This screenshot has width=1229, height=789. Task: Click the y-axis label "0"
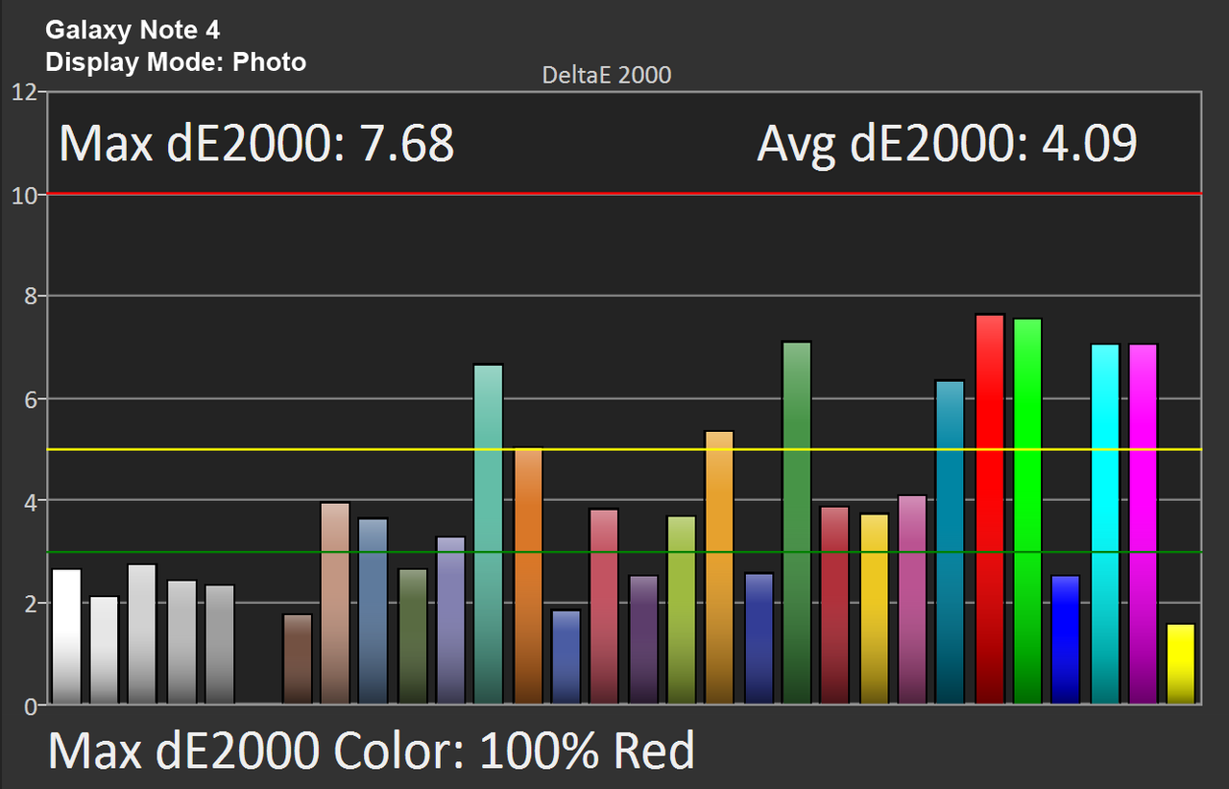(x=29, y=706)
